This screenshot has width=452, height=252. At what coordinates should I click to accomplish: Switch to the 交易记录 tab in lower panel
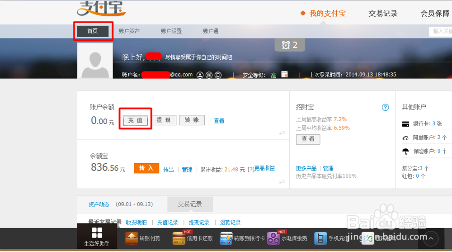point(190,204)
